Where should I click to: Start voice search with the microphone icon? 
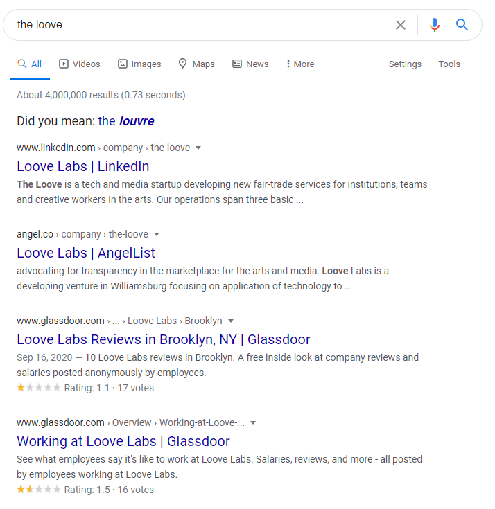[x=435, y=25]
